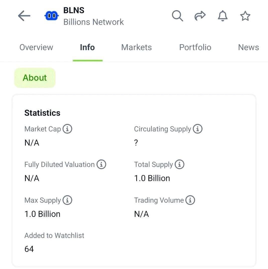Open the Markets tab
Image resolution: width=268 pixels, height=269 pixels.
coord(137,47)
